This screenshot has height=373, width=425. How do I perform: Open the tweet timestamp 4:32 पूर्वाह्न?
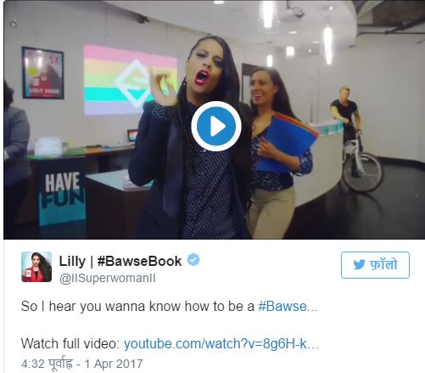[47, 364]
